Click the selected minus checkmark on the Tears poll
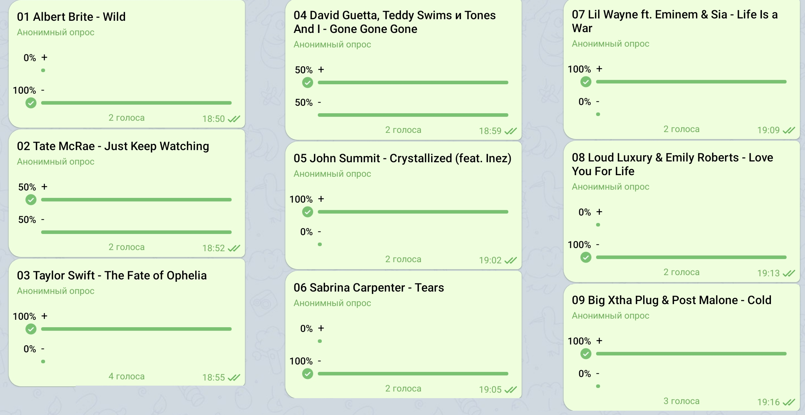805x415 pixels. [x=308, y=374]
